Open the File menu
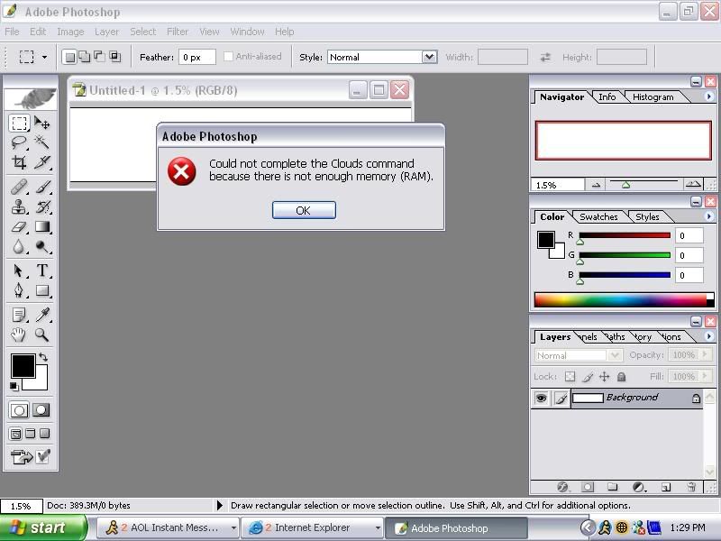The image size is (721, 541). (x=12, y=32)
